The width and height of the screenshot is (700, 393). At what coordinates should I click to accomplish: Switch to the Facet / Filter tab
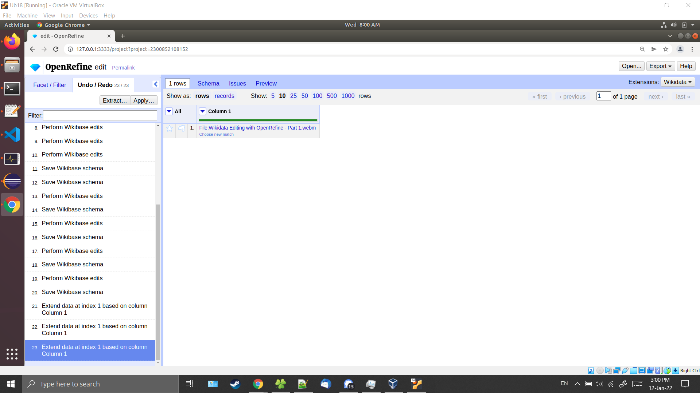pyautogui.click(x=50, y=85)
